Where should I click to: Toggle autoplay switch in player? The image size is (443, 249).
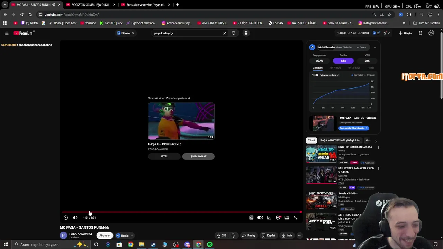[260, 218]
